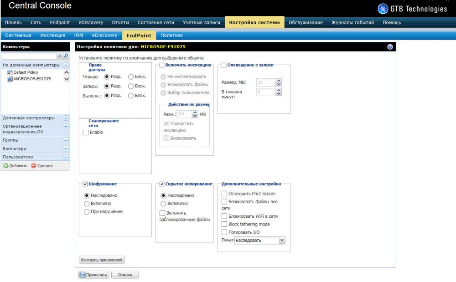Toggle the Шифрование checkbox
The height and width of the screenshot is (282, 456).
coord(85,184)
